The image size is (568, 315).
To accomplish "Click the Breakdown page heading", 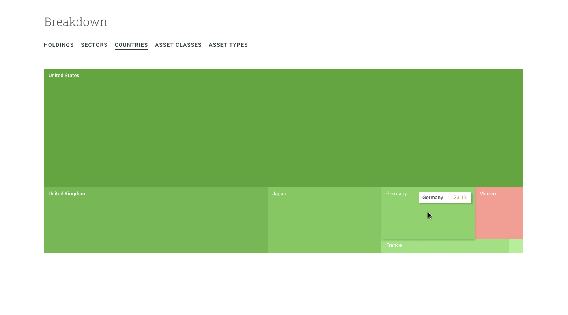I will click(x=75, y=22).
